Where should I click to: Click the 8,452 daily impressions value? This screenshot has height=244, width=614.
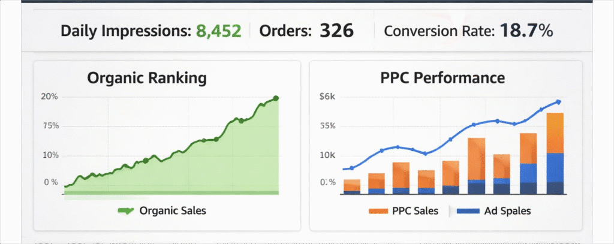tap(218, 31)
